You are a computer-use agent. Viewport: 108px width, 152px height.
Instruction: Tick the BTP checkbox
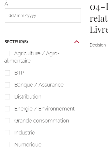click(7, 73)
